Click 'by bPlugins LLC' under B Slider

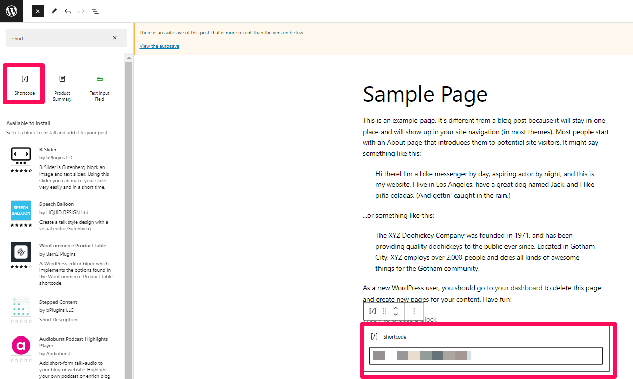coord(56,158)
